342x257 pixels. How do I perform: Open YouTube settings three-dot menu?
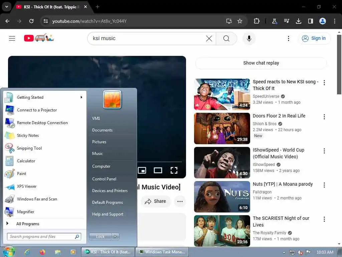(x=288, y=38)
